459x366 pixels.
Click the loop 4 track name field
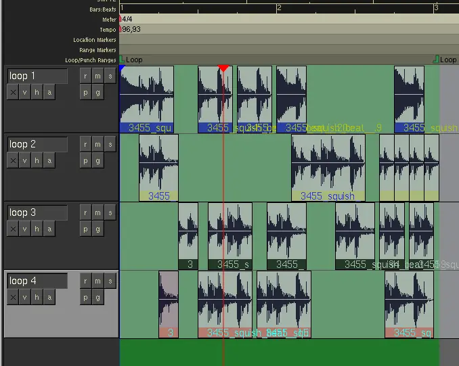(x=37, y=281)
